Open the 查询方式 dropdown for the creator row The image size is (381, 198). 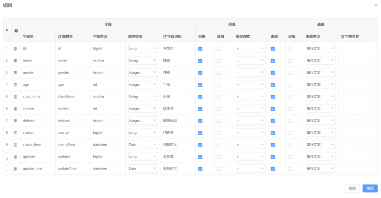[250, 133]
